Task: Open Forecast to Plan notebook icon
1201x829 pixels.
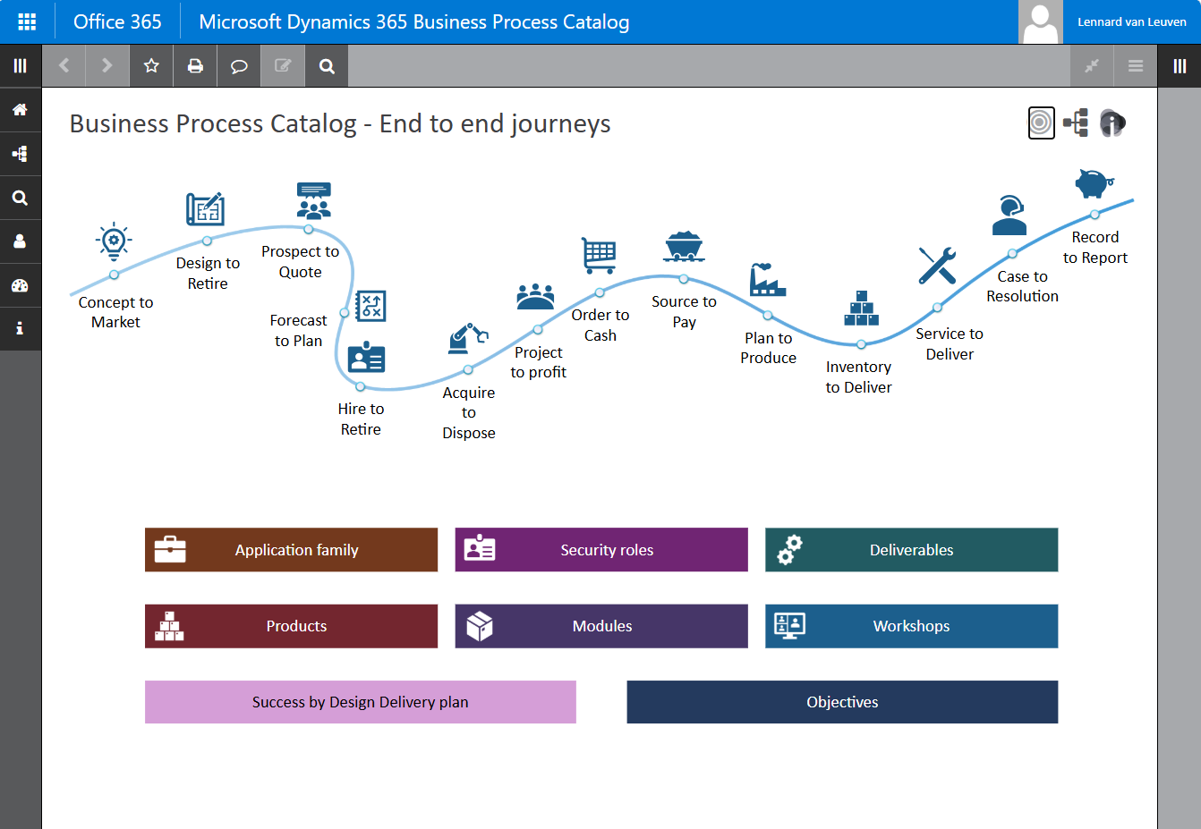Action: tap(371, 306)
